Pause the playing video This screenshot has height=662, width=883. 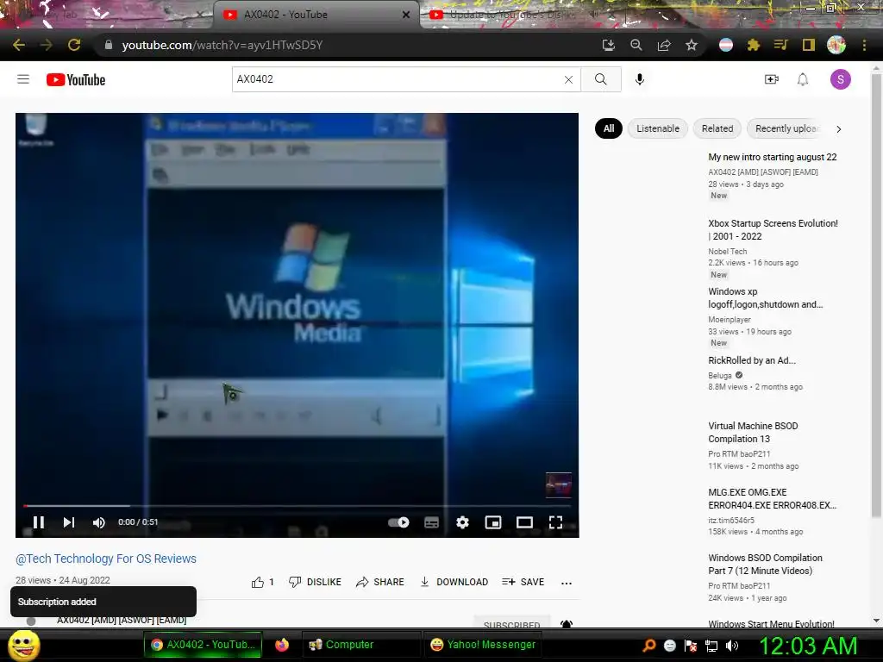tap(38, 522)
